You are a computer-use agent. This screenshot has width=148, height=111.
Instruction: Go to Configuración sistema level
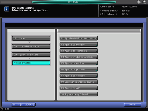click(31, 55)
